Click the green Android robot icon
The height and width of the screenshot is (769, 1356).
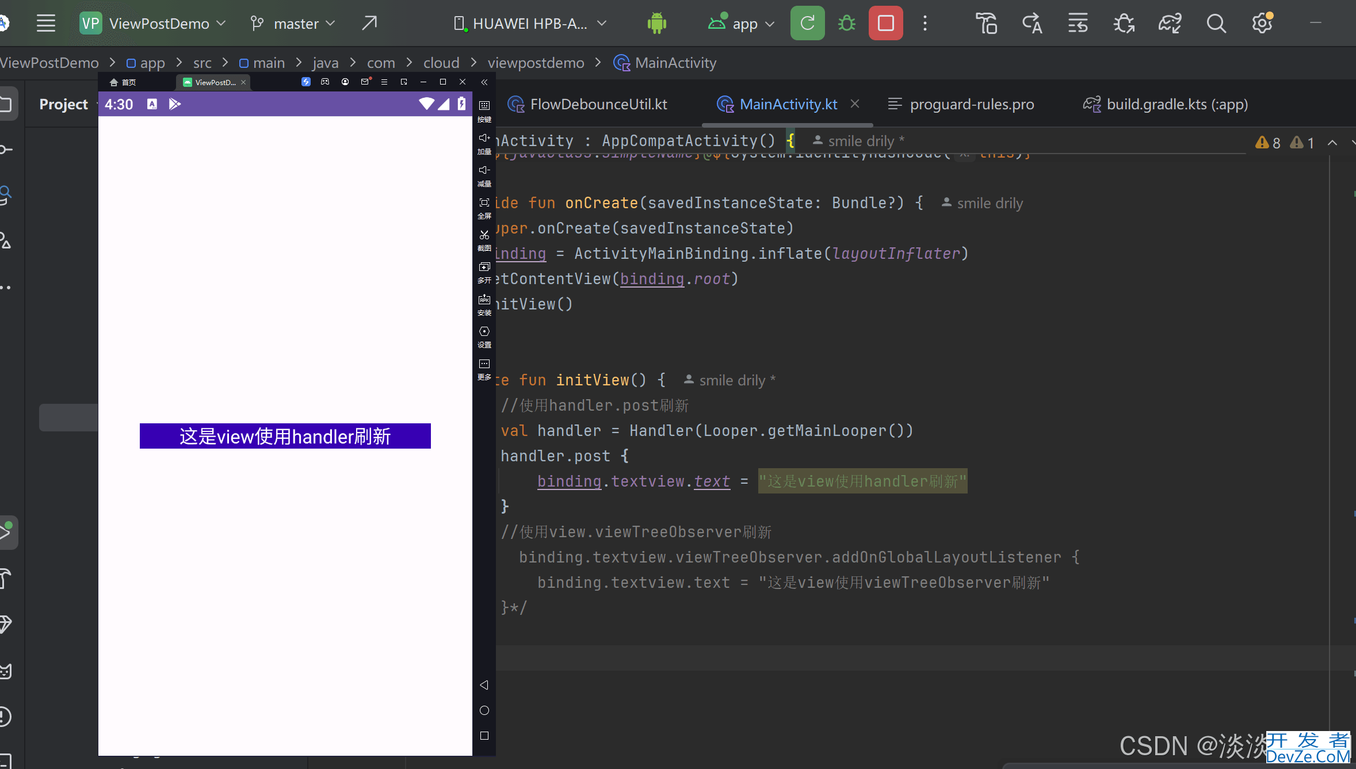pyautogui.click(x=656, y=24)
